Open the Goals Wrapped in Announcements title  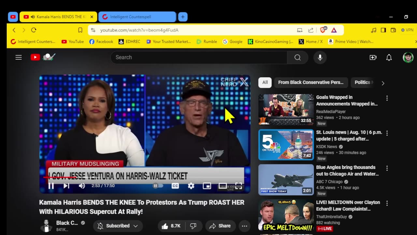(x=347, y=101)
